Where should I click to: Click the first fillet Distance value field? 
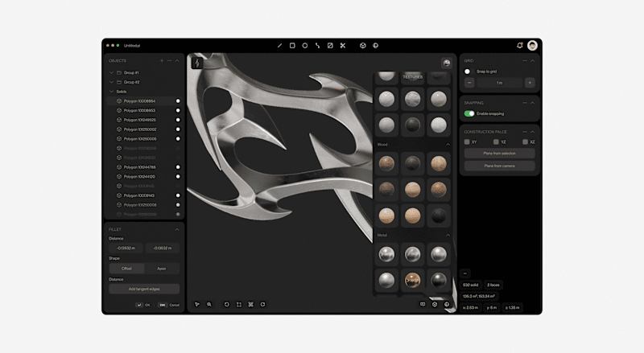(126, 248)
